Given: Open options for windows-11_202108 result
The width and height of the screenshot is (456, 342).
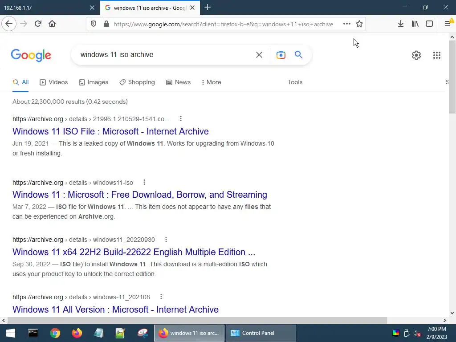Looking at the screenshot, I should (x=161, y=297).
